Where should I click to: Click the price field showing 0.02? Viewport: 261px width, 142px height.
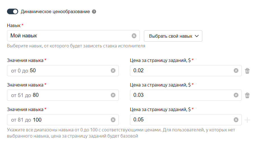point(182,71)
